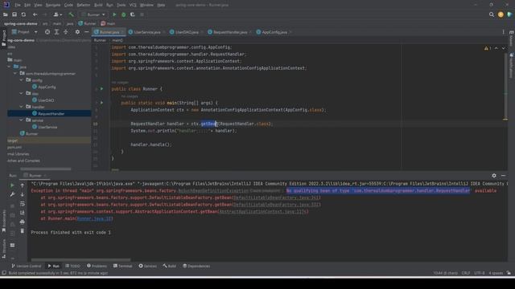Image resolution: width=515 pixels, height=289 pixels.
Task: Open the Navigate menu
Action: point(53,5)
